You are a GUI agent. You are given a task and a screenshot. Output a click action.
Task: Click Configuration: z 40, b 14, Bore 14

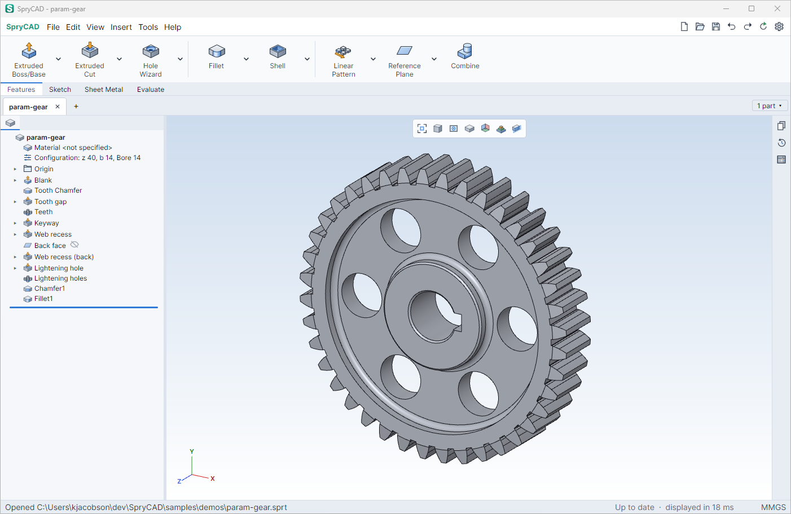point(87,158)
